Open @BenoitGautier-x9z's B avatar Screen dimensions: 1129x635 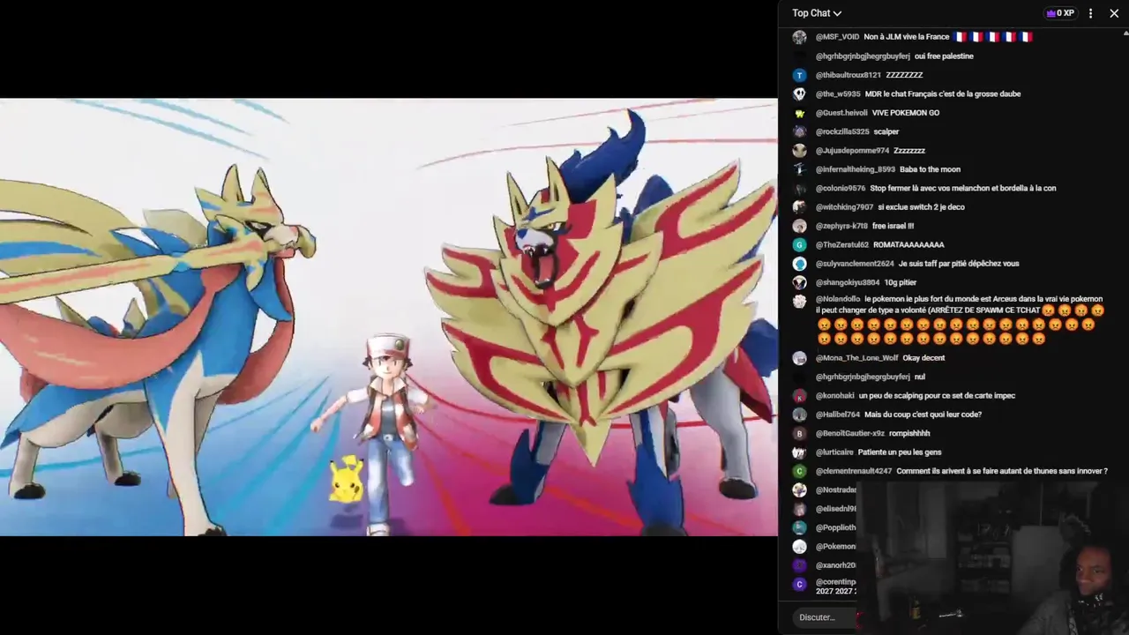pos(799,433)
